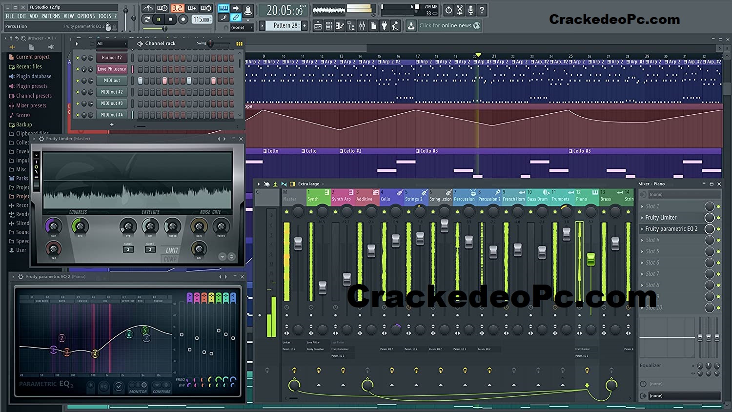732x412 pixels.
Task: Expand Mixer presets folder
Action: coord(27,105)
